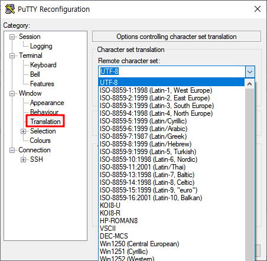Choose ISO-8859-7:1987 (Latin/Greek)
The image size is (267, 261).
(x=171, y=136)
